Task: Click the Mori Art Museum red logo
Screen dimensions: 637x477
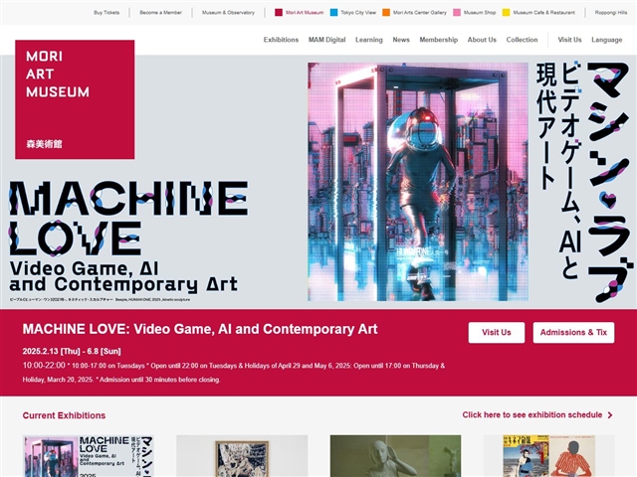Action: point(75,99)
